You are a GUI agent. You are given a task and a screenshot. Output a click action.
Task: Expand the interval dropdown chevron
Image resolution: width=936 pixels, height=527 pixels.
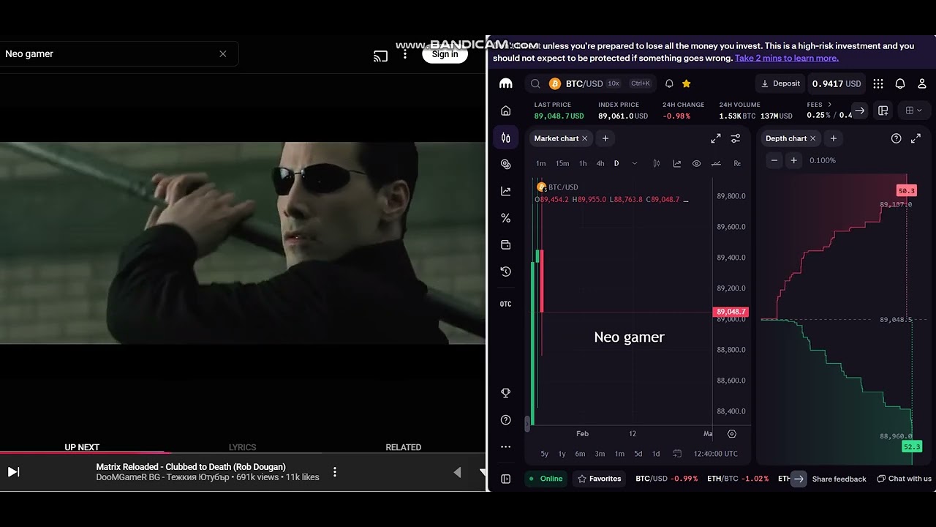pyautogui.click(x=634, y=163)
